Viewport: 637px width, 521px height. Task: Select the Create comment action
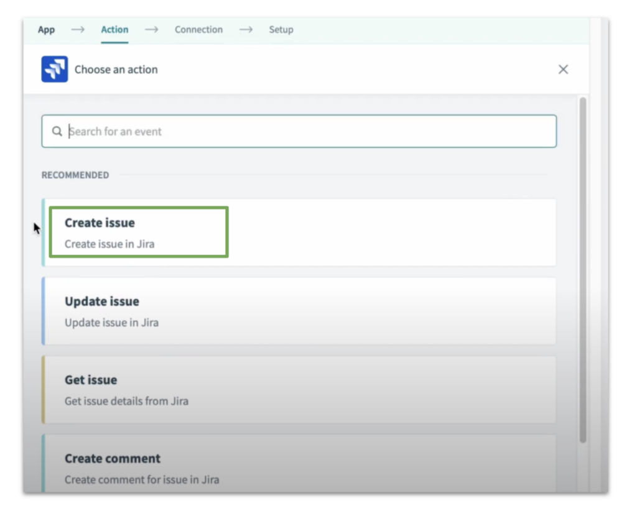coord(299,468)
